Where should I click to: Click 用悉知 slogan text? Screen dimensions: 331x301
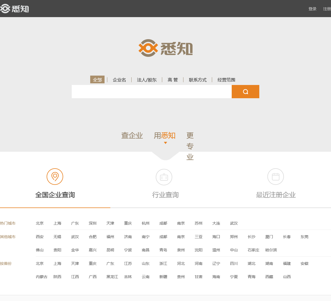click(x=165, y=135)
